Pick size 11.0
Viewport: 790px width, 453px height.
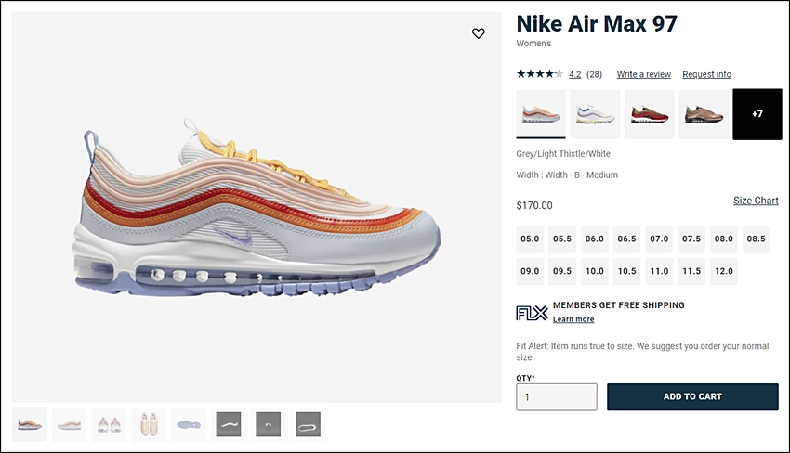pyautogui.click(x=659, y=271)
